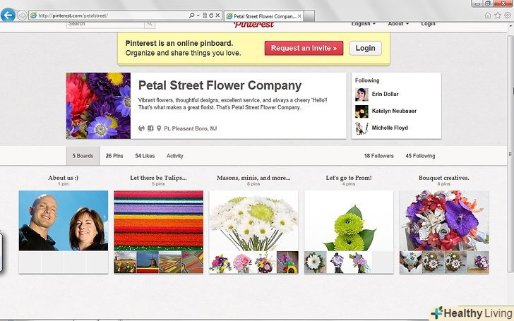Click the purple orchid bouquet cover image
Viewport: 514px width, 321px height.
[x=444, y=221]
